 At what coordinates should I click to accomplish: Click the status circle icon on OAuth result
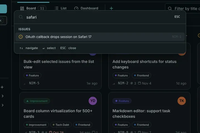21,37
